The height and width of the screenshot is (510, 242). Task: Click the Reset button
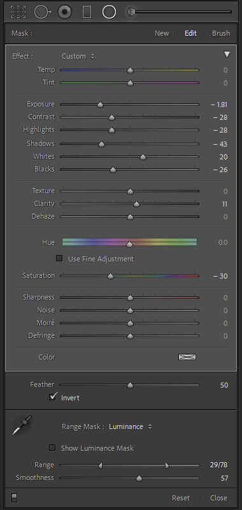tap(181, 498)
